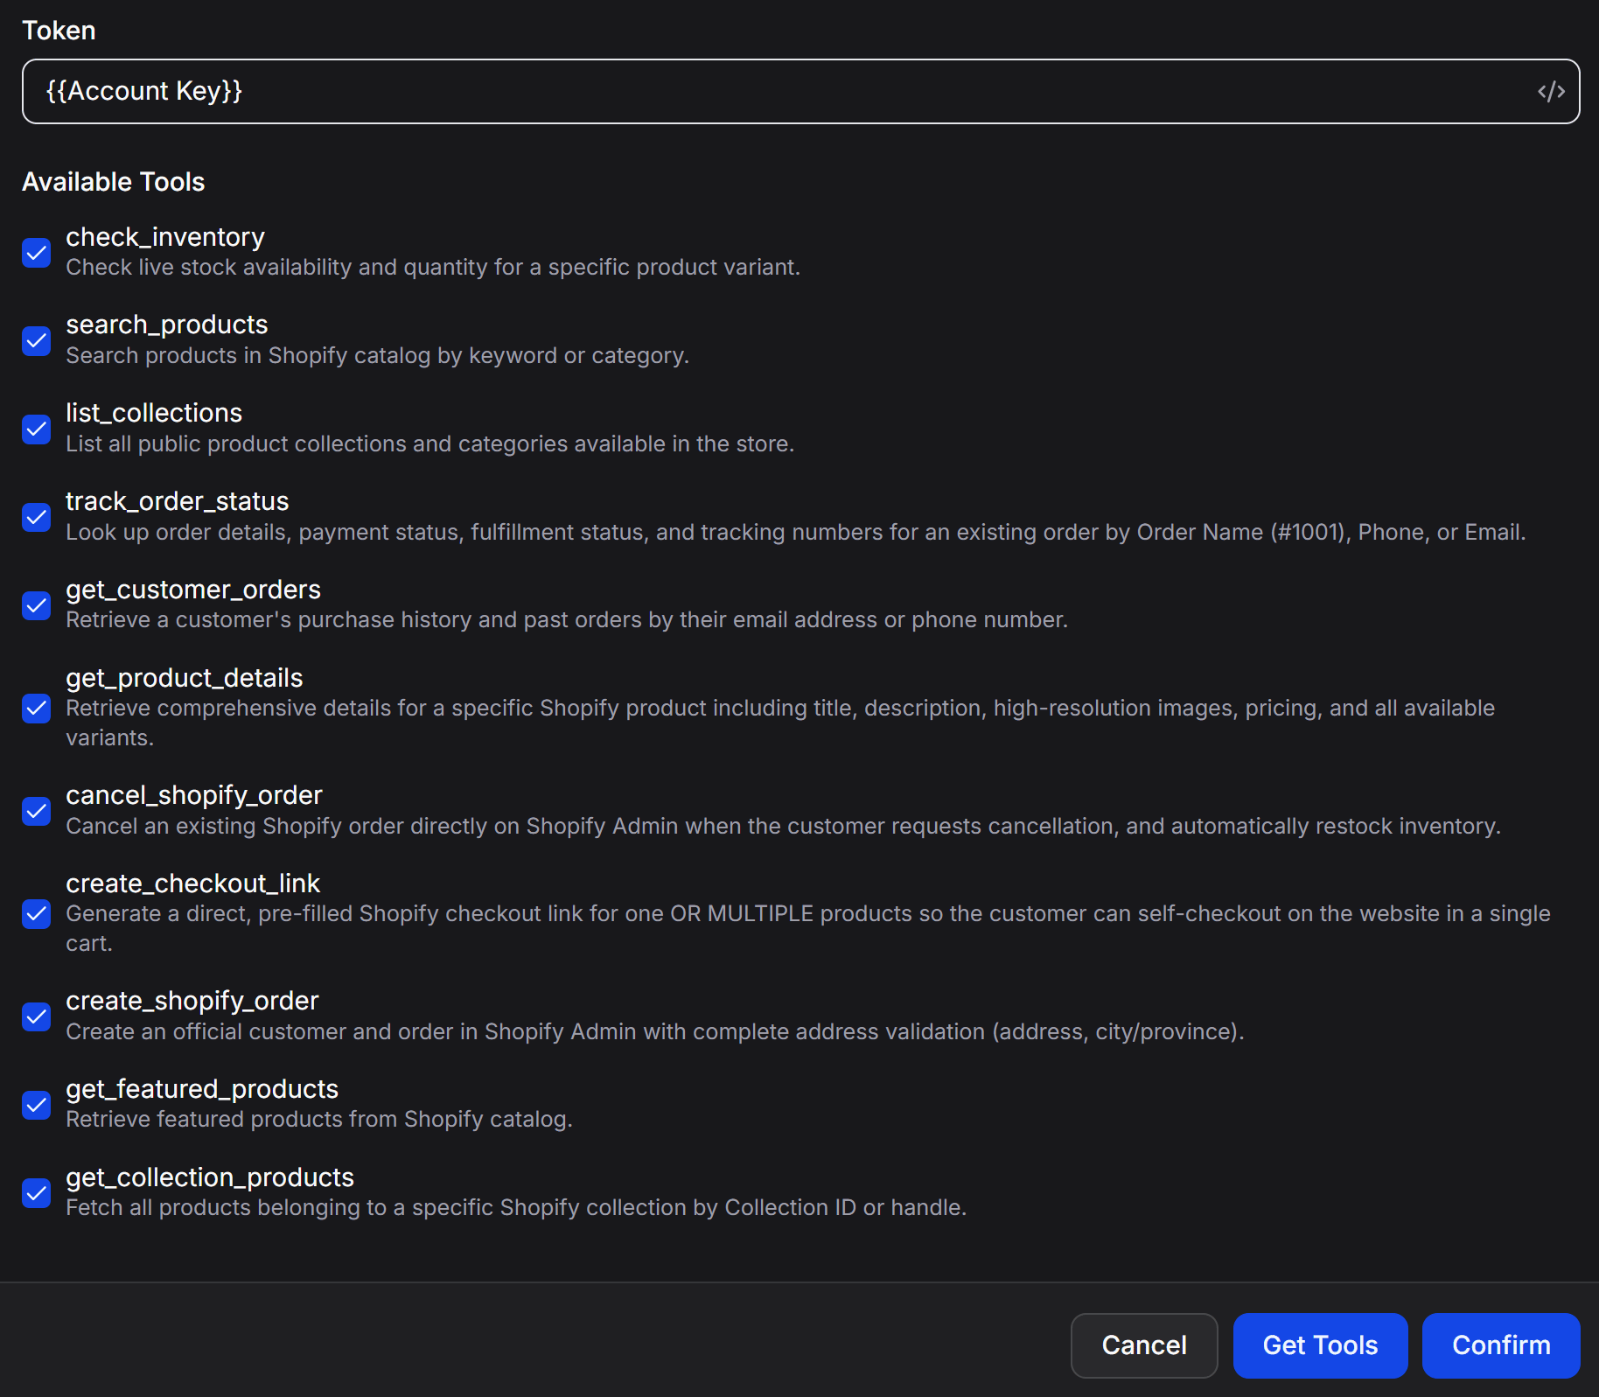Uncheck the create_shopify_order checkbox
The image size is (1599, 1397).
click(37, 1017)
